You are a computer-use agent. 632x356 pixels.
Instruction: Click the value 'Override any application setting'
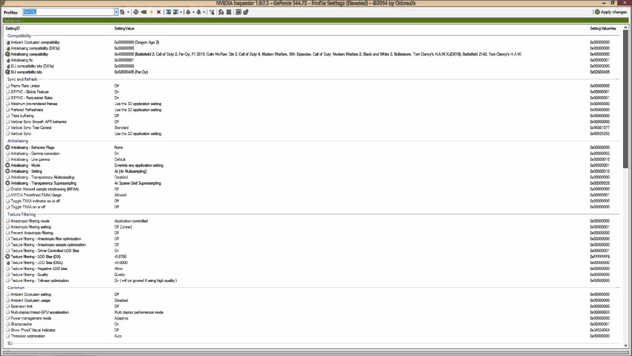[139, 165]
